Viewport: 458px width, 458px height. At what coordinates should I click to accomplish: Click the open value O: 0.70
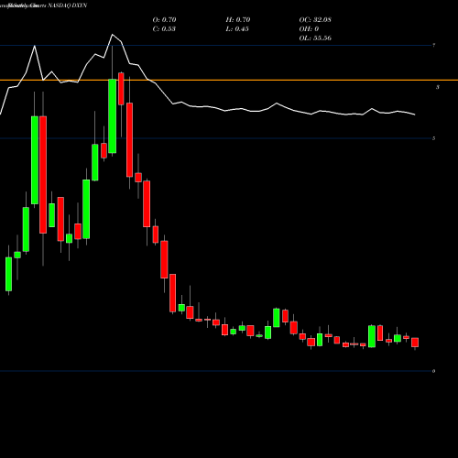(x=164, y=20)
